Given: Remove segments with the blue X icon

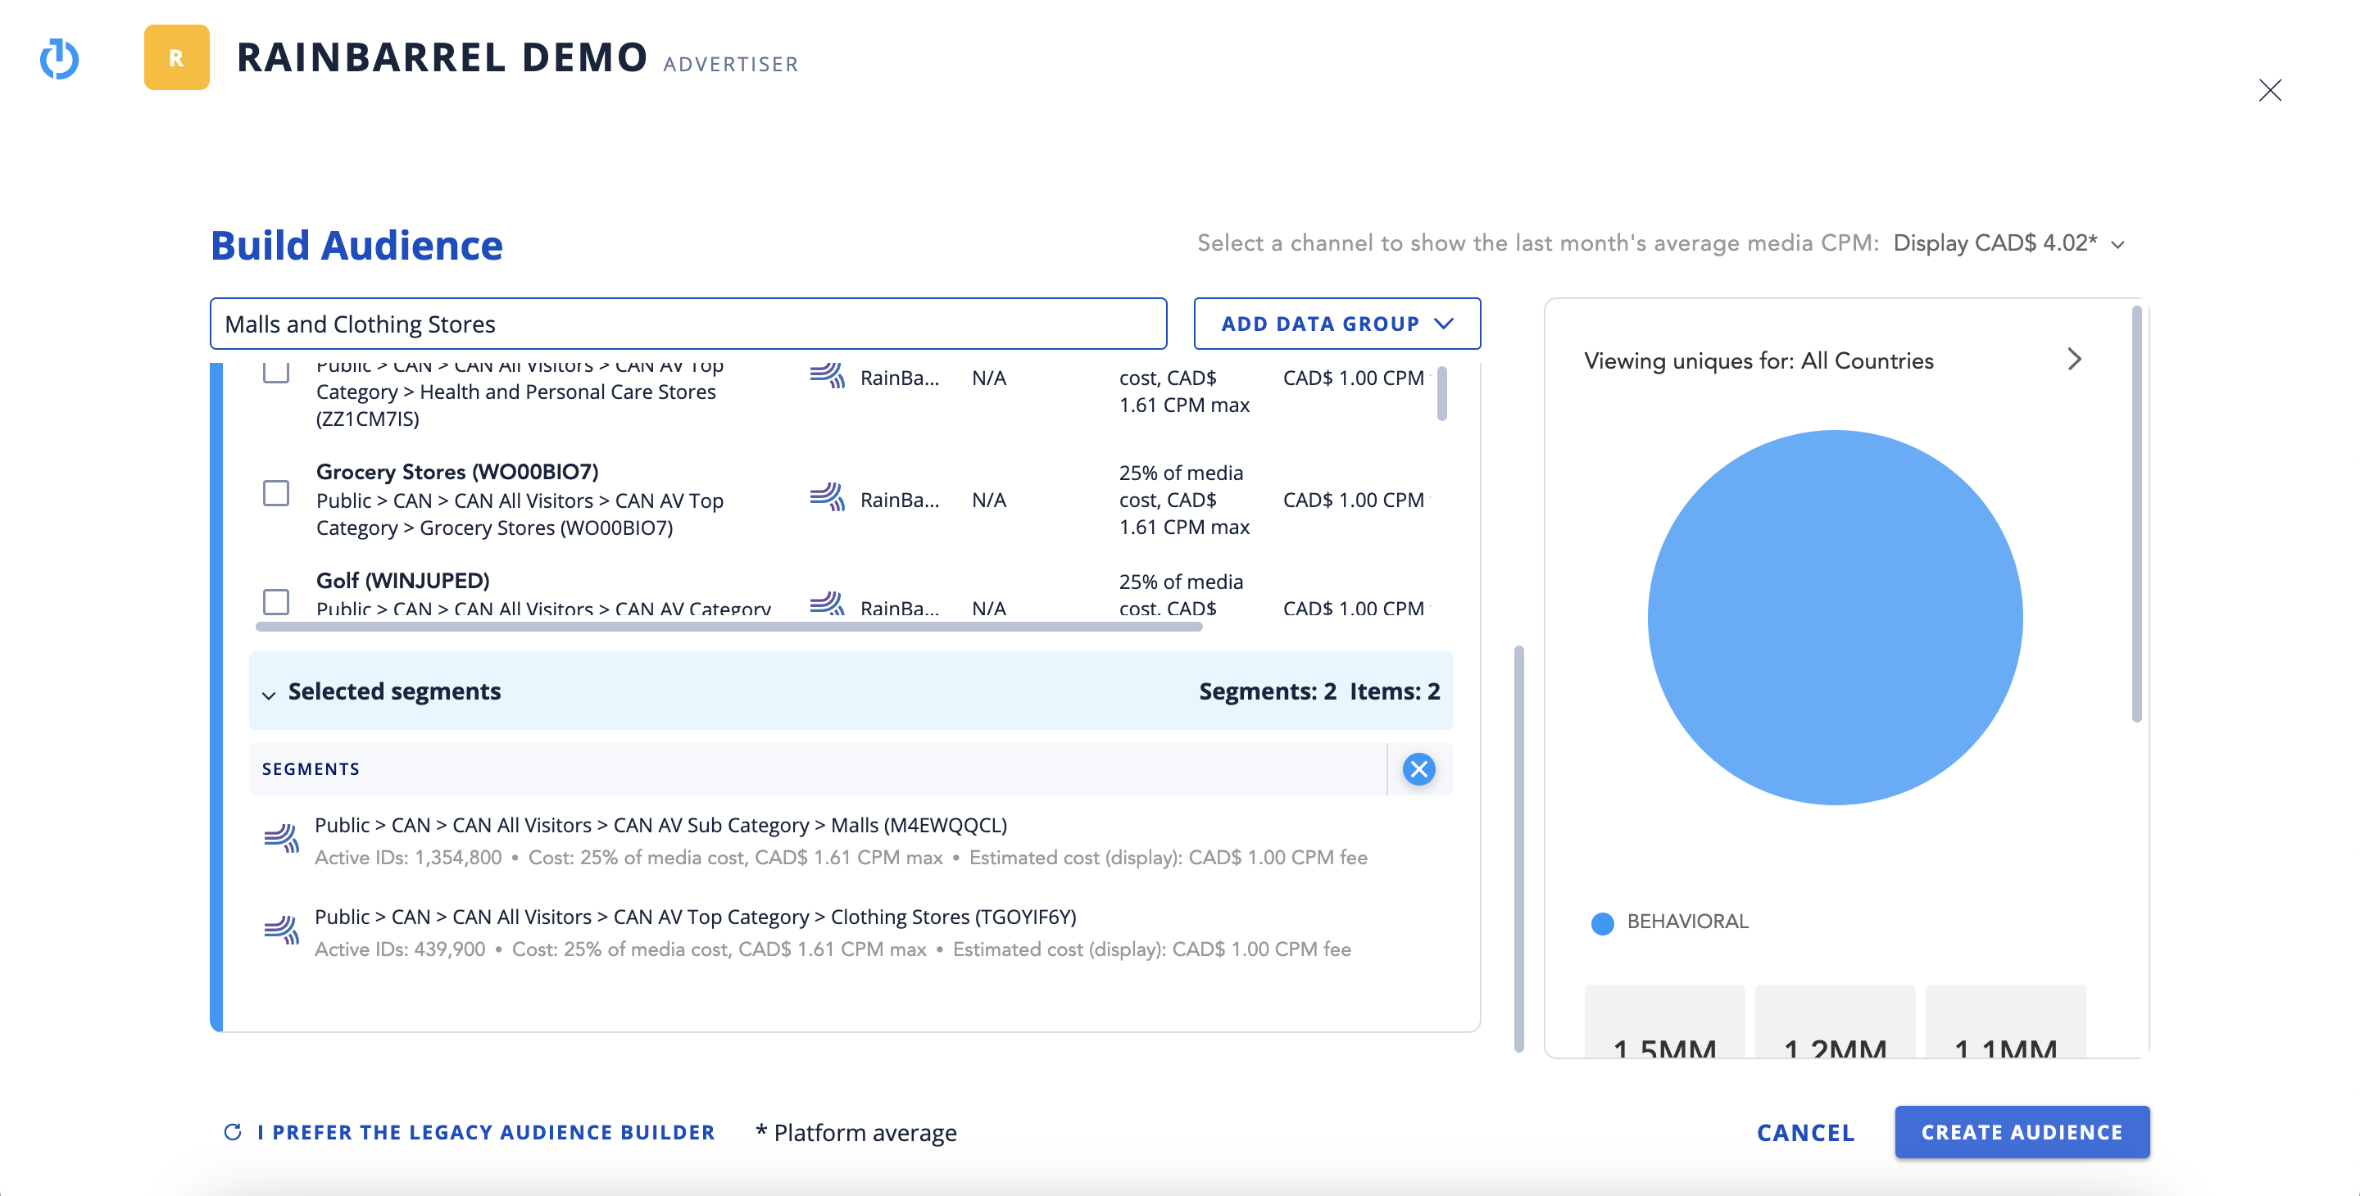Looking at the screenshot, I should [1418, 768].
